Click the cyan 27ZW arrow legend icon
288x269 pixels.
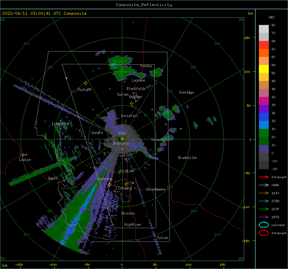coord(264,201)
